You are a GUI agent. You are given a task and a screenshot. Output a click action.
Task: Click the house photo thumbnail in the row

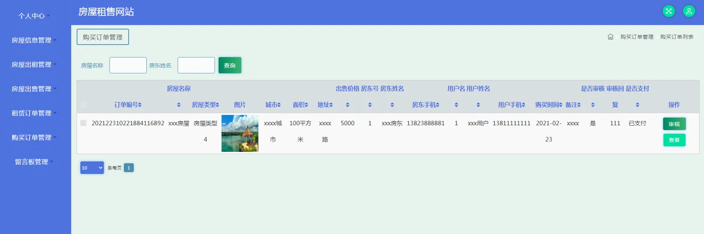coord(240,133)
